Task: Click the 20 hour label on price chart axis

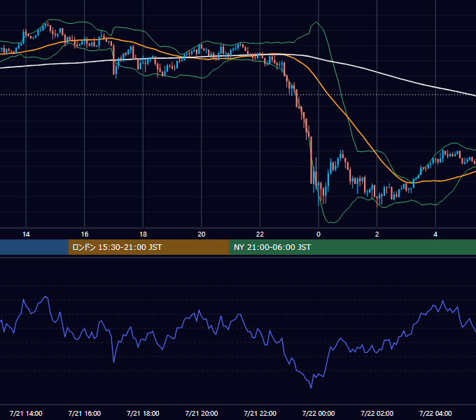Action: [202, 234]
